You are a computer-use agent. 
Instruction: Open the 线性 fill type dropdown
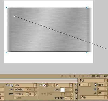tap(25, 85)
